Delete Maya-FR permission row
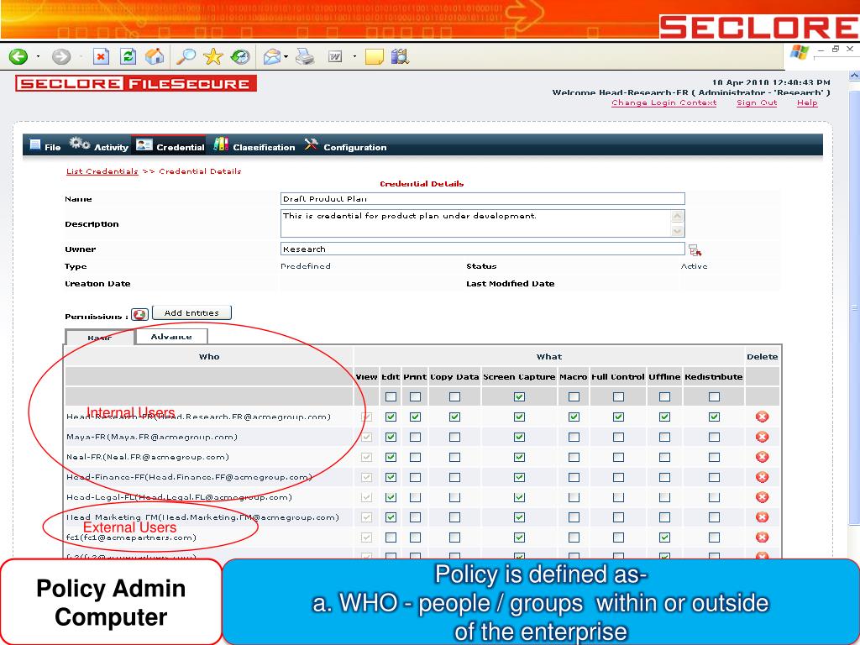 click(x=762, y=437)
